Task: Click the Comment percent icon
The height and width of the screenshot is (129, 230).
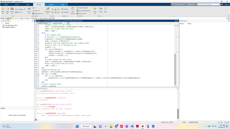Action: [x=52, y=9]
